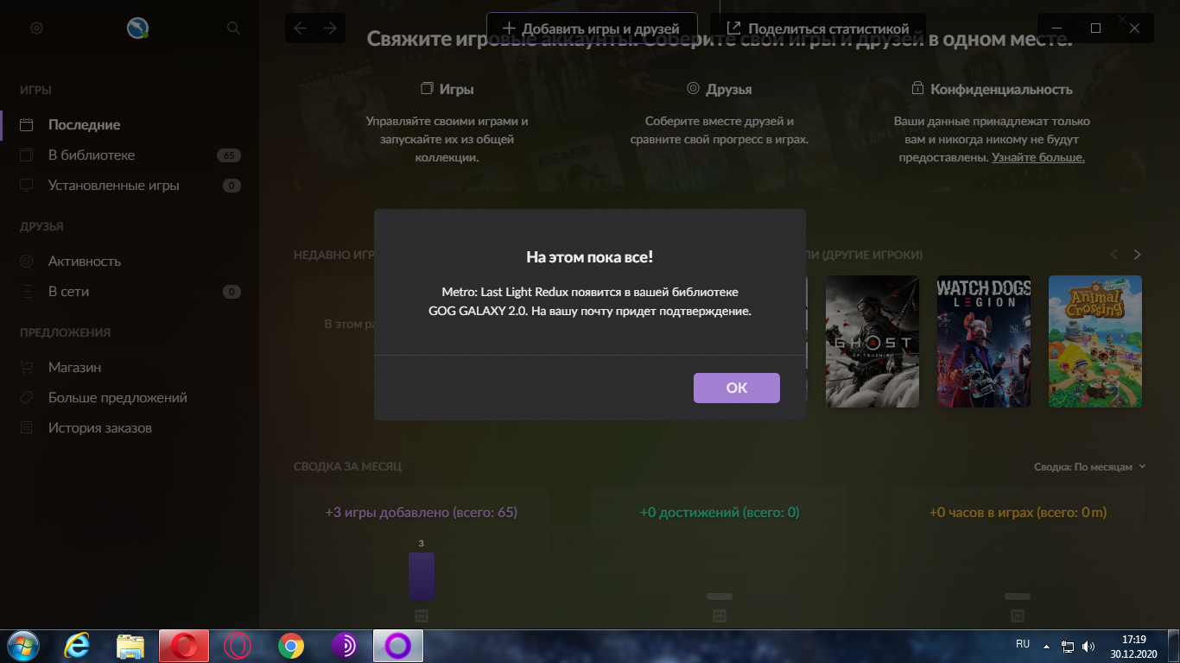Go back with the left arrow
This screenshot has width=1180, height=663.
[x=301, y=28]
